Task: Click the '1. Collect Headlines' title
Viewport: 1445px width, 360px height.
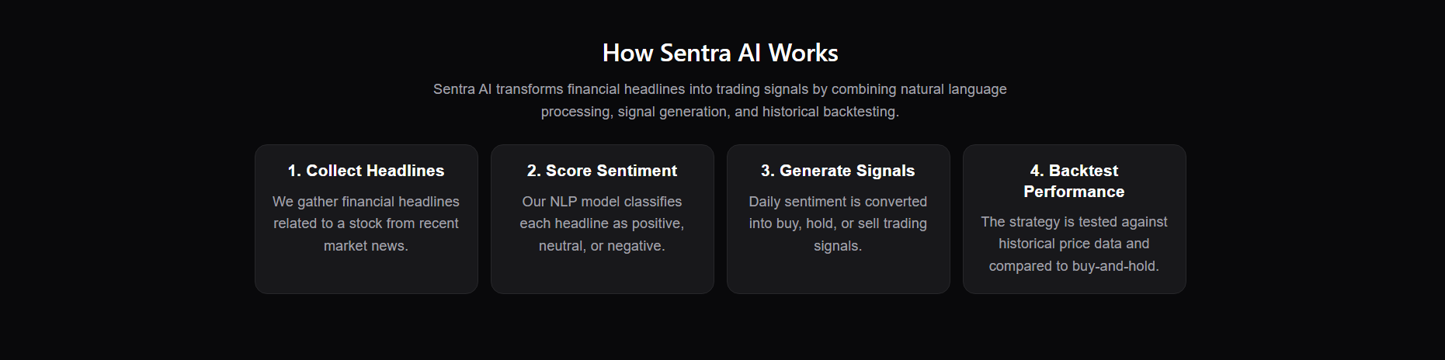Action: (366, 171)
